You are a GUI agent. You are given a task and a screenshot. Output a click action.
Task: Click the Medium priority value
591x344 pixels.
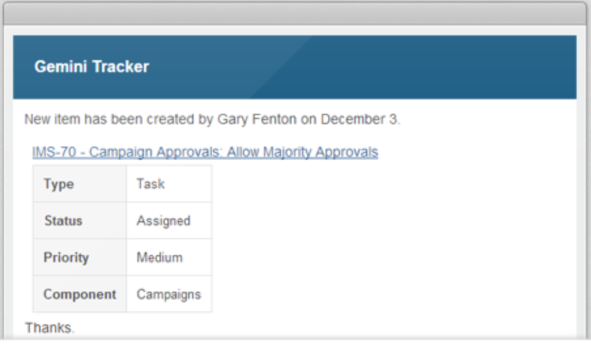tap(160, 258)
